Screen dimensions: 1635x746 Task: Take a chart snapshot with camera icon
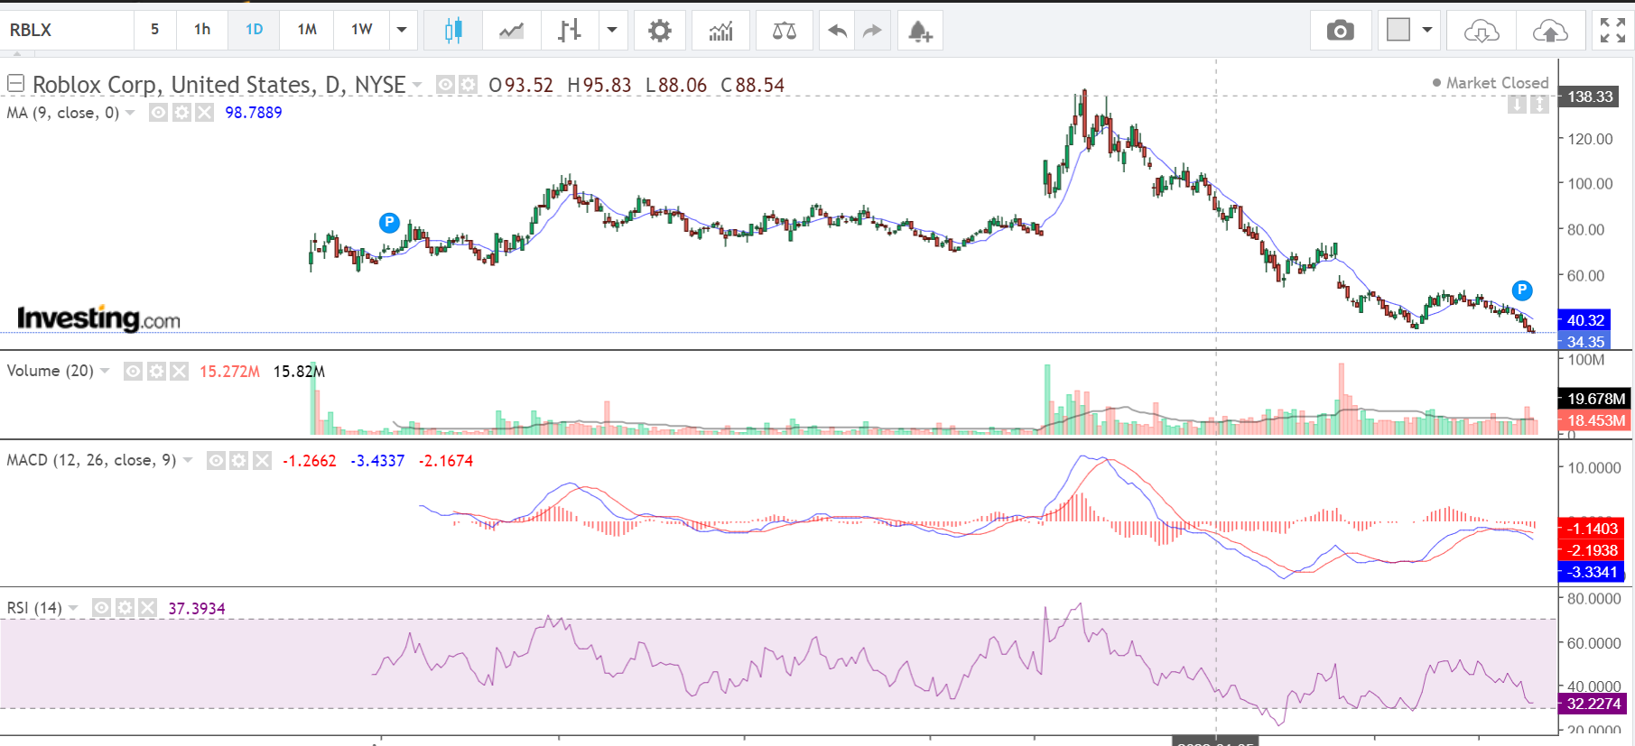click(1341, 31)
